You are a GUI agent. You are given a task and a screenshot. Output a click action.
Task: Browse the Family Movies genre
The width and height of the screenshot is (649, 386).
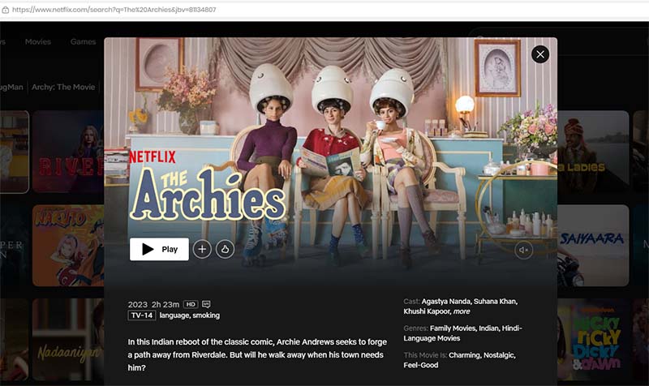pos(453,328)
